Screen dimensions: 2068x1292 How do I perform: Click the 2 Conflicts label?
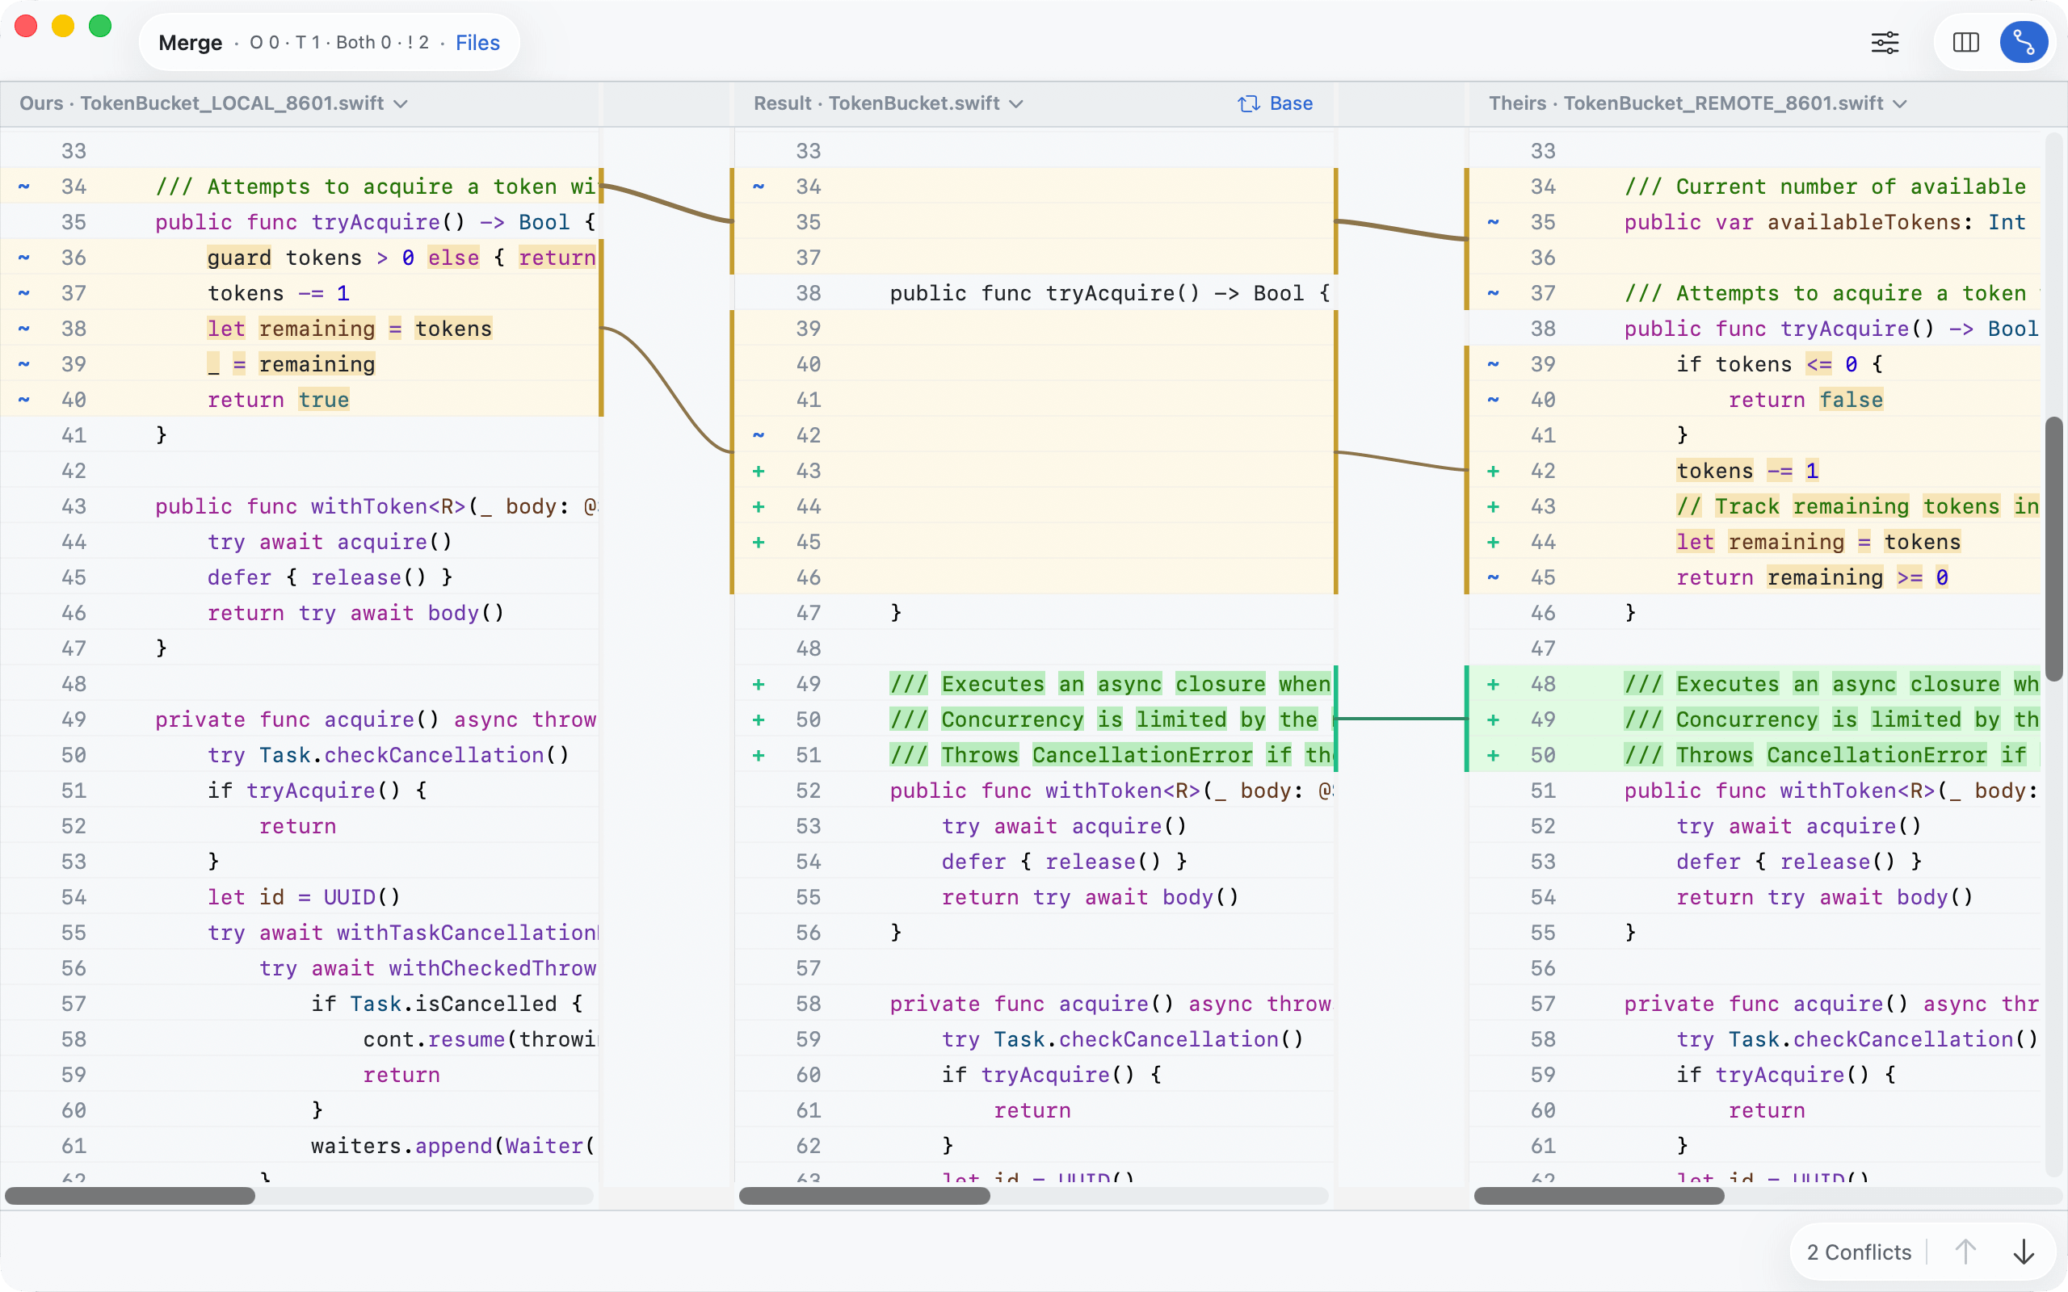(x=1859, y=1252)
